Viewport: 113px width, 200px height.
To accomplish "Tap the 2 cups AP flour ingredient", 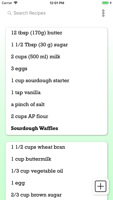I will pyautogui.click(x=30, y=116).
